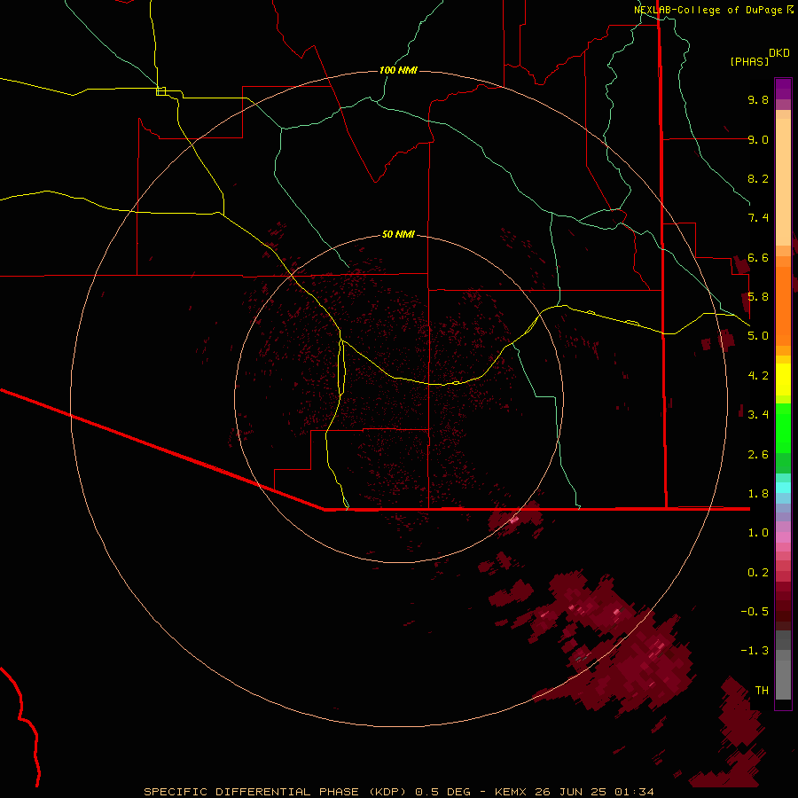Click the SPECIFIC DIFFERENTIAL PHASE (KDP) caption

pyautogui.click(x=277, y=792)
